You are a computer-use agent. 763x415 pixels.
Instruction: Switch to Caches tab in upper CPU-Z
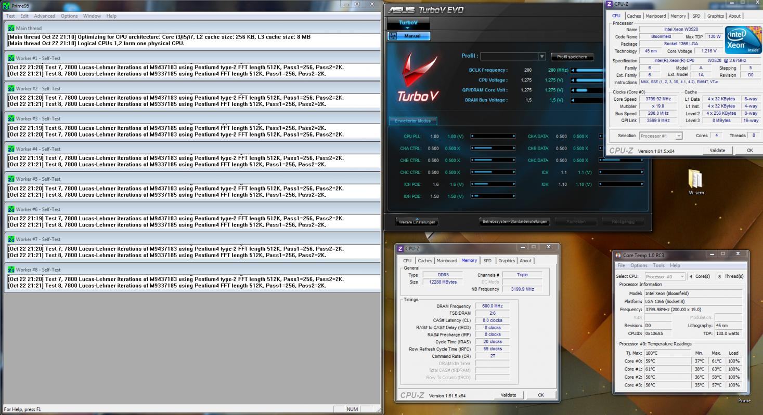click(x=634, y=16)
